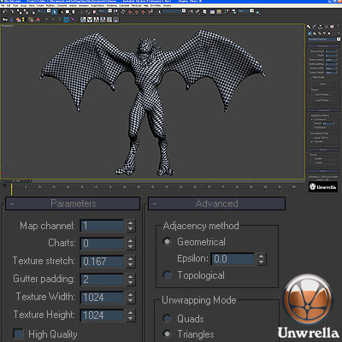
Task: Click the Redo arrow in main toolbar
Action: pos(12,11)
